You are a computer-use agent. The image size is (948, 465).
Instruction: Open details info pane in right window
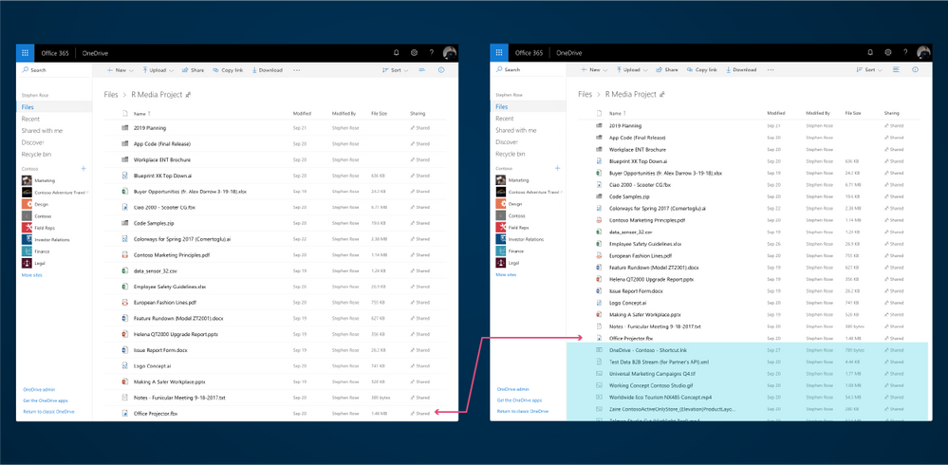click(915, 70)
